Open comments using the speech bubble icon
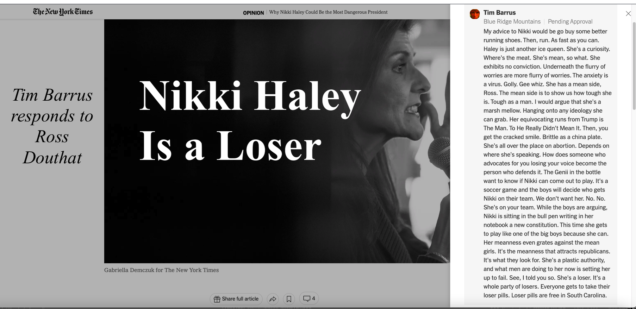636x309 pixels. point(307,298)
